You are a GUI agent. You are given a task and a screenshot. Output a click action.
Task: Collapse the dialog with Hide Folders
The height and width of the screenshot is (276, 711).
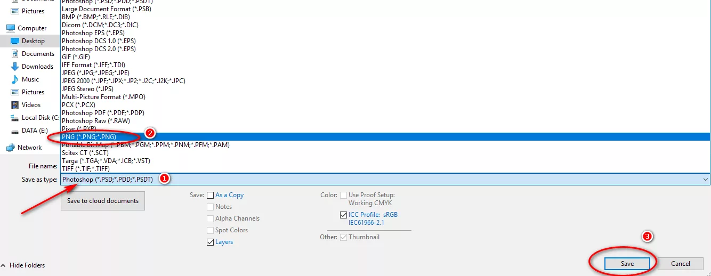23,265
